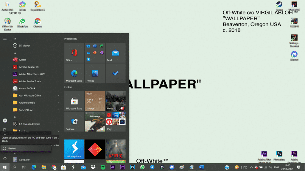Viewport: 305px width, 171px height.
Task: Open the Office tile
Action: (x=74, y=53)
